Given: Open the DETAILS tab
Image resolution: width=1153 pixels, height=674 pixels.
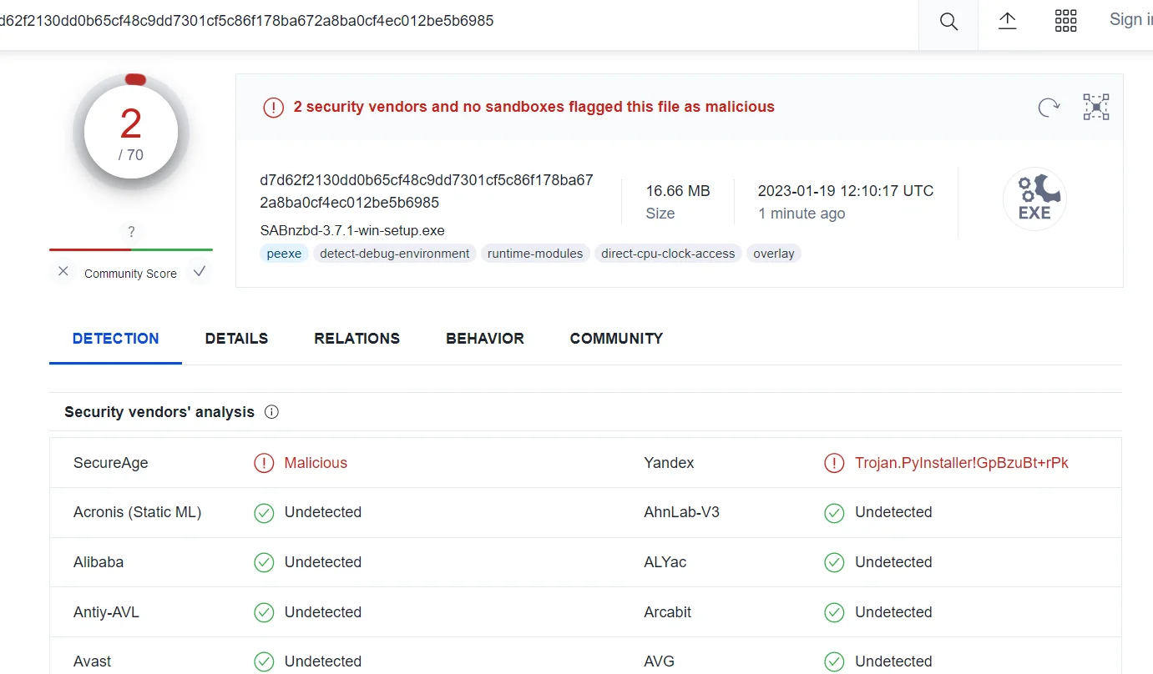Looking at the screenshot, I should click(236, 339).
